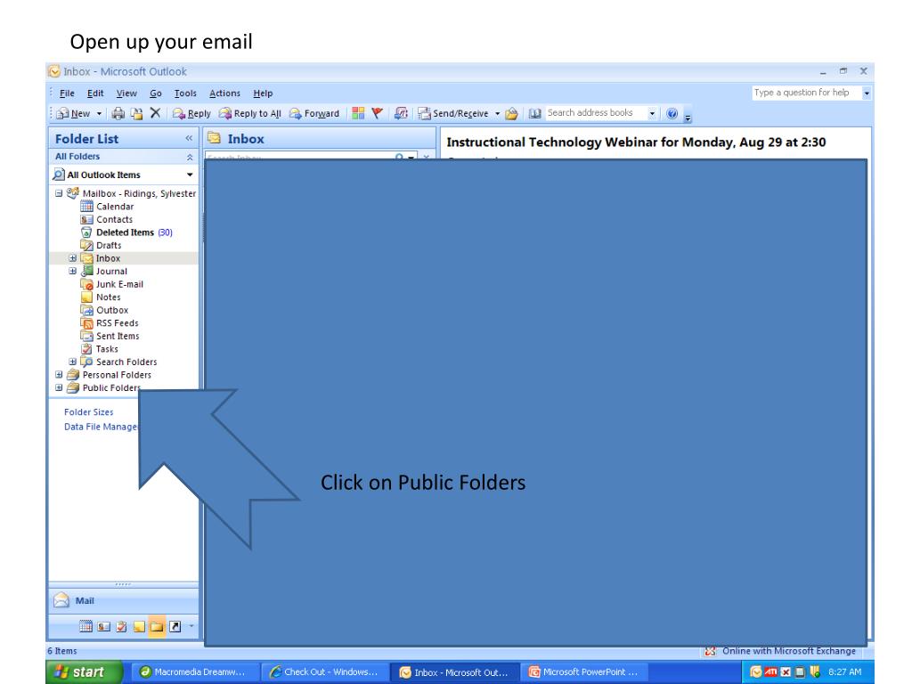
Task: Click the Reply to All button
Action: click(250, 113)
